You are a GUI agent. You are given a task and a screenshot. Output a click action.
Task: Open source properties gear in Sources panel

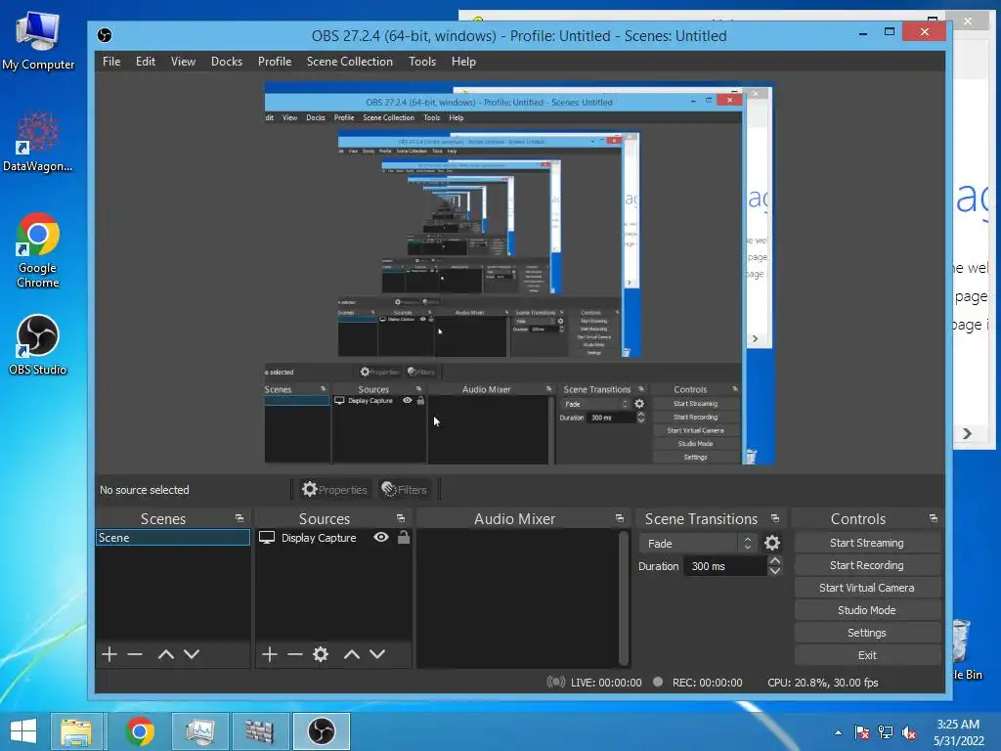321,654
